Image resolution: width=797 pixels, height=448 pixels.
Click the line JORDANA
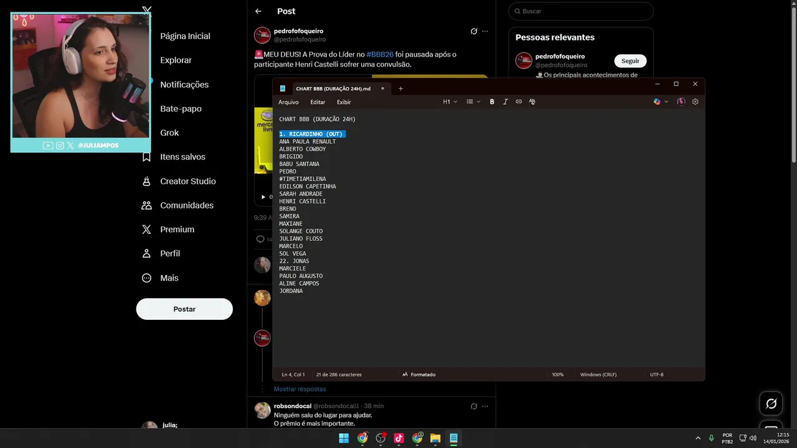pyautogui.click(x=291, y=291)
